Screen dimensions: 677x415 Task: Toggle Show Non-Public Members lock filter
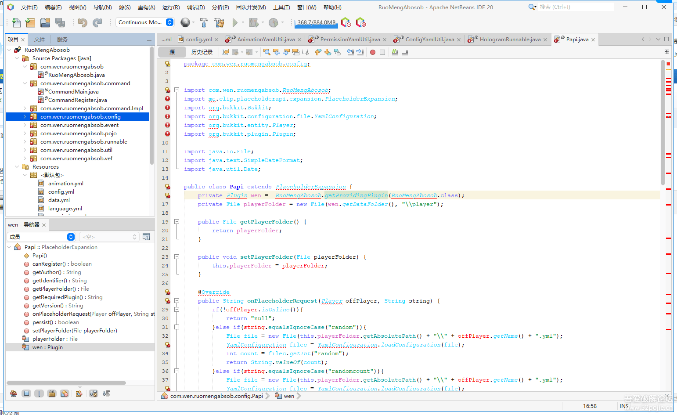coord(52,393)
